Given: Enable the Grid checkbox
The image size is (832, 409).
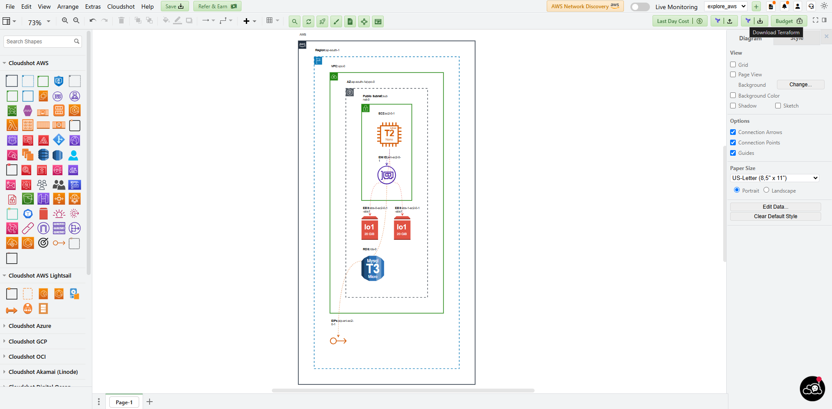Looking at the screenshot, I should [733, 65].
